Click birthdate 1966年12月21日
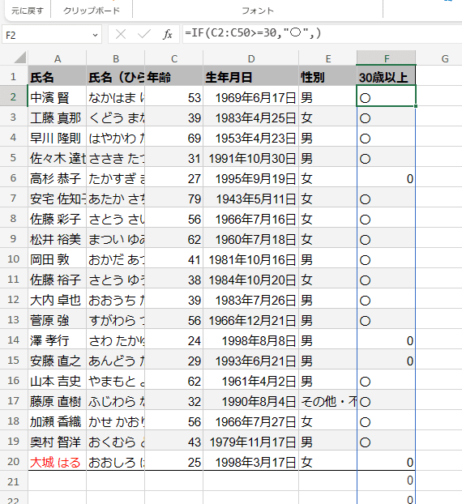The width and height of the screenshot is (462, 504). (251, 319)
